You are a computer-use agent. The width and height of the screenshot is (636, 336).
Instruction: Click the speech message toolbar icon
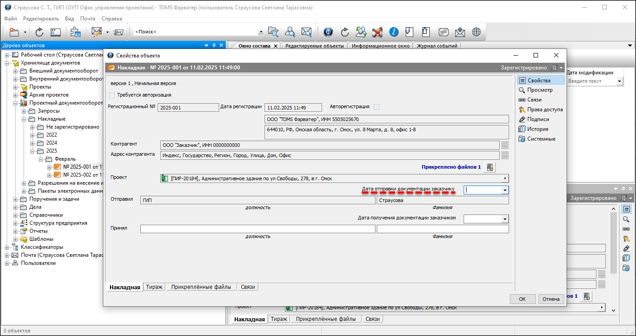(443, 32)
